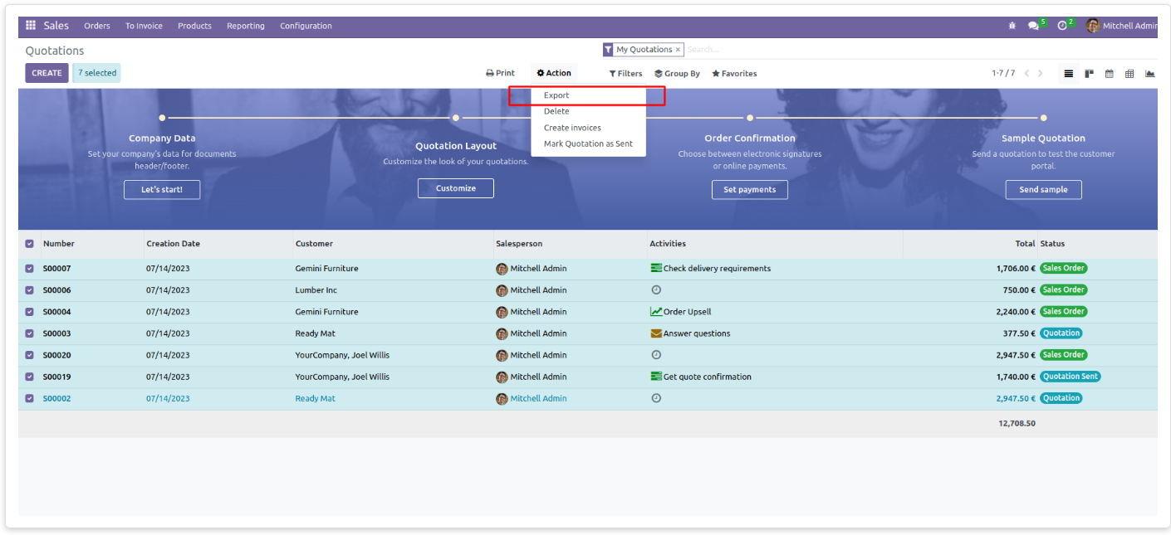Click the Answer questions envelope icon
Viewport: 1171px width, 535px height.
tap(656, 333)
